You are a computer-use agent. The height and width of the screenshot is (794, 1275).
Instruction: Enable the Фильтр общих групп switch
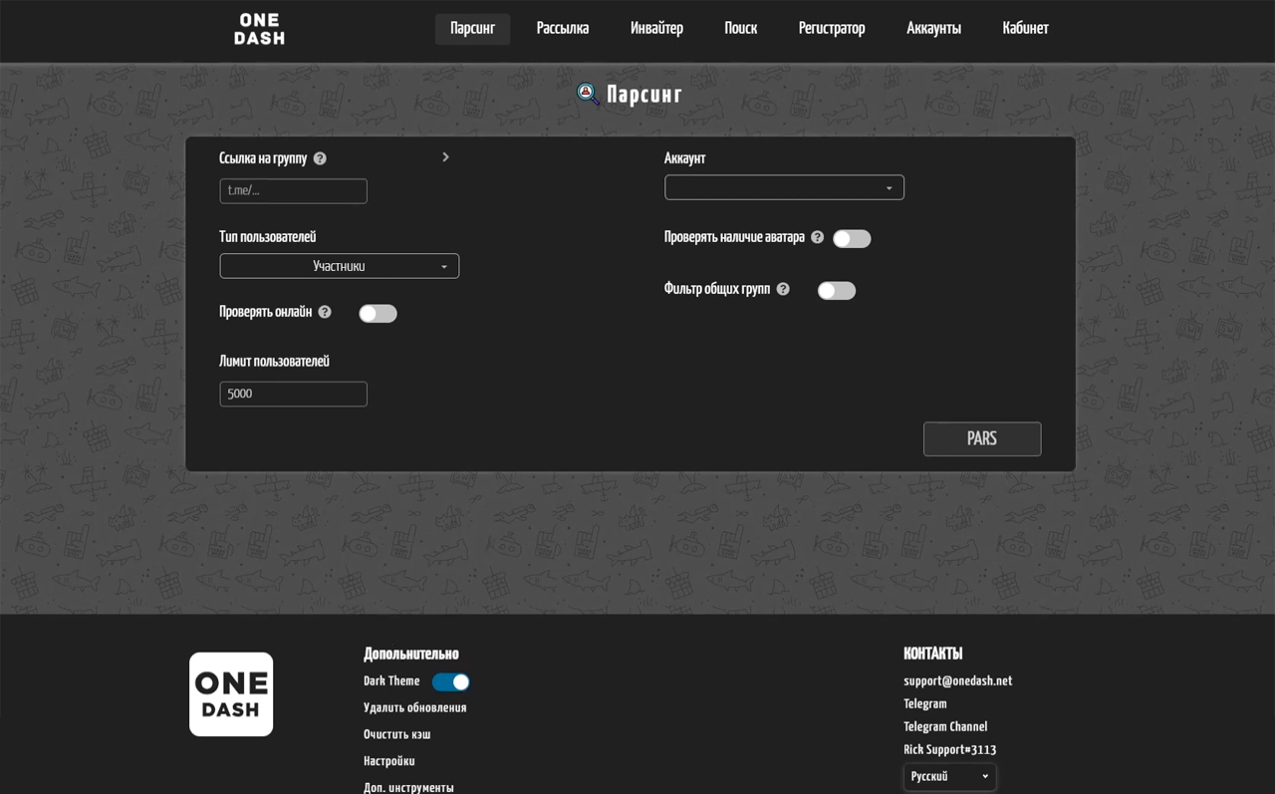pos(837,291)
